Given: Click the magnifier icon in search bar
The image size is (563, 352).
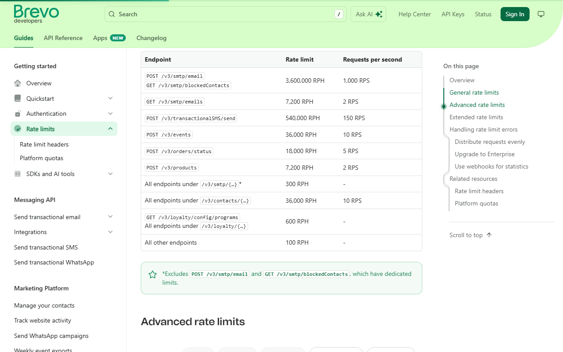Looking at the screenshot, I should point(112,14).
